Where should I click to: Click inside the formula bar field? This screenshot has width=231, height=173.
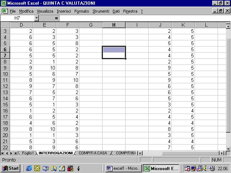[144, 18]
